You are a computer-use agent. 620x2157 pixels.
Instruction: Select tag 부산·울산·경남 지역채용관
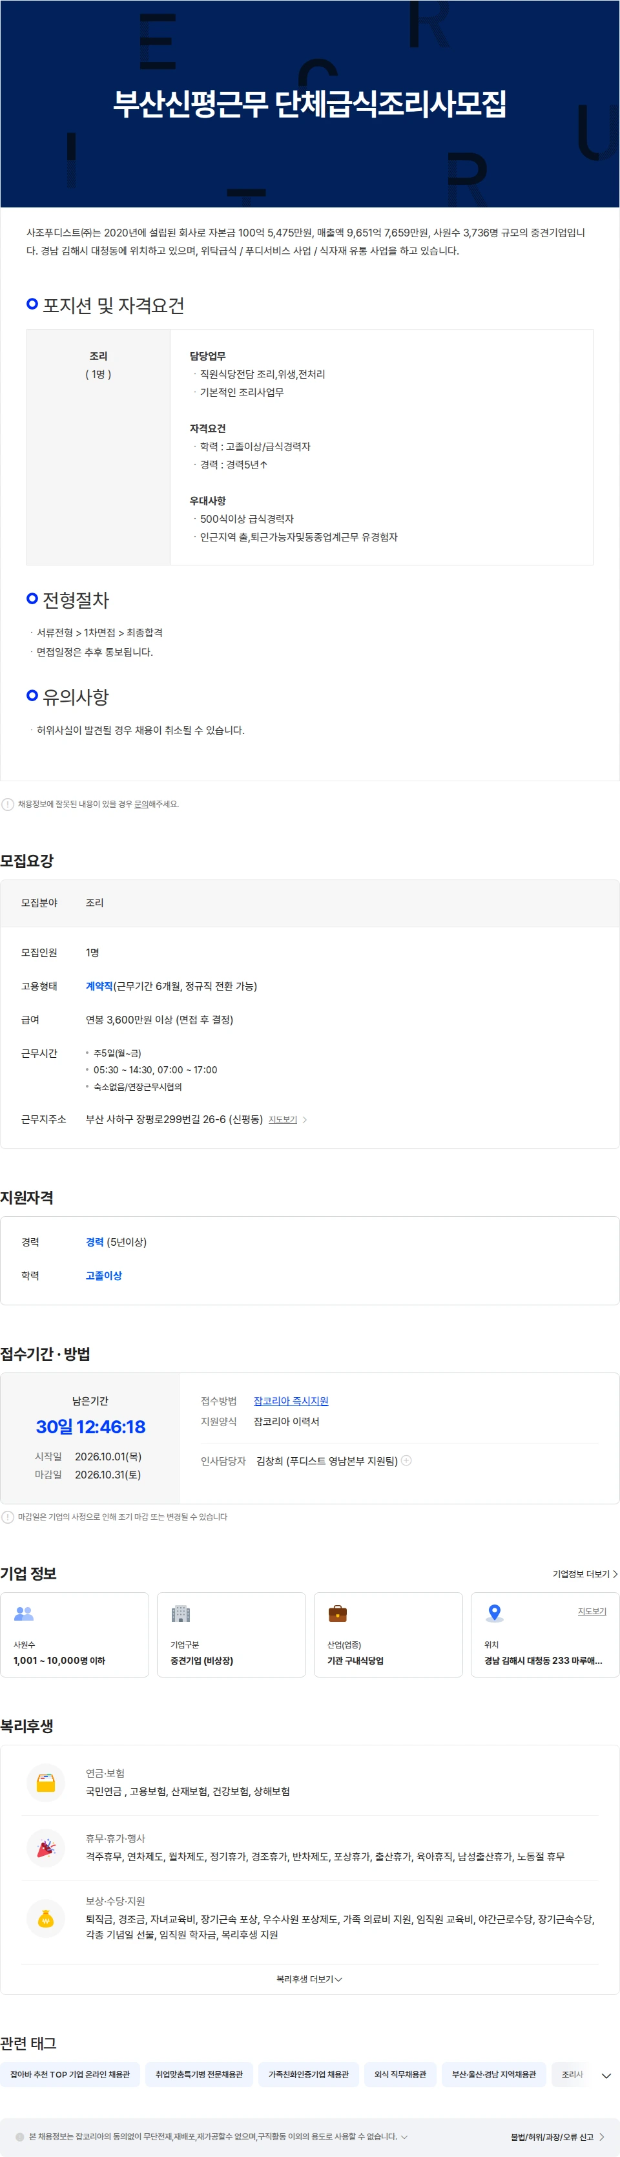pyautogui.click(x=493, y=2074)
